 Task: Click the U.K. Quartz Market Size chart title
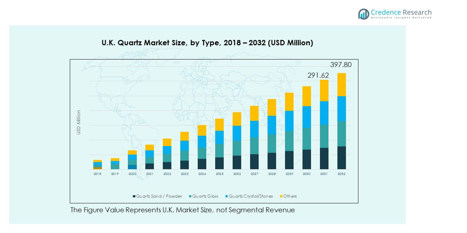click(207, 43)
